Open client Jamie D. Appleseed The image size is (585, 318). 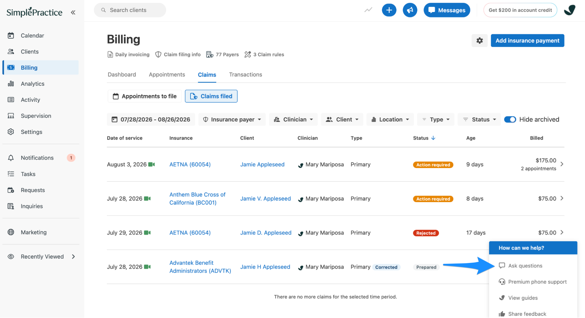(266, 233)
